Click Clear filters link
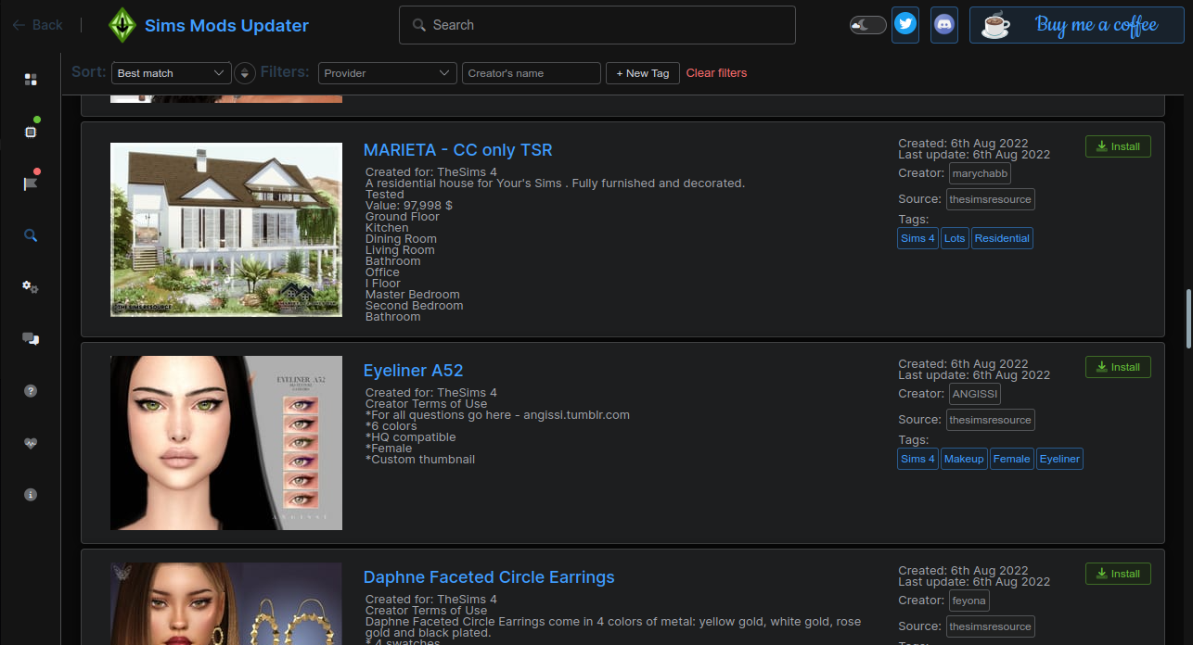 (716, 73)
